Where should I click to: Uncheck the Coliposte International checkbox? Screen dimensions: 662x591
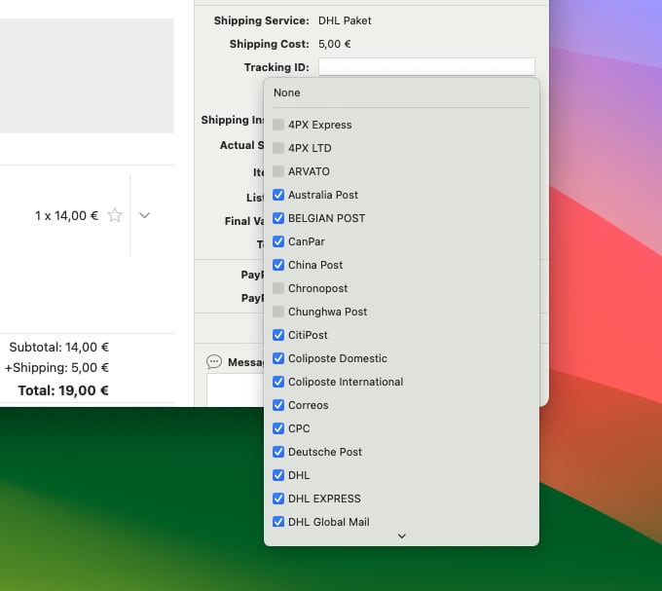(x=278, y=382)
